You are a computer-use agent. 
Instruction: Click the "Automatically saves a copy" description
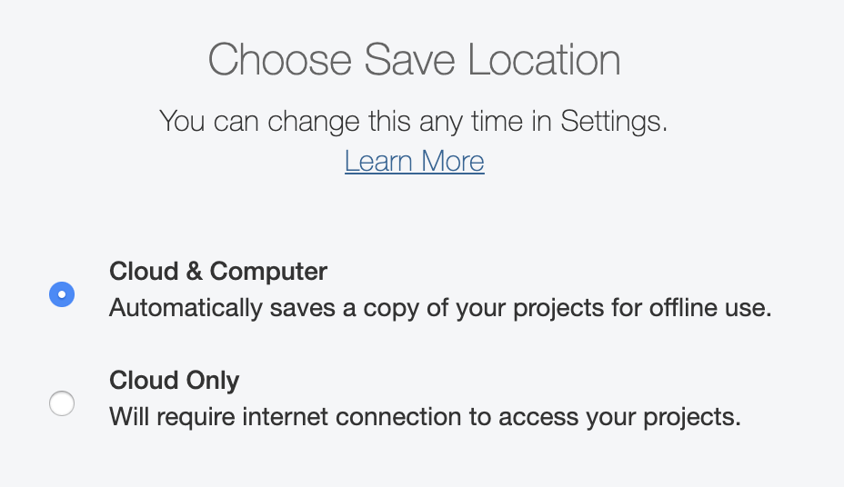click(x=440, y=308)
